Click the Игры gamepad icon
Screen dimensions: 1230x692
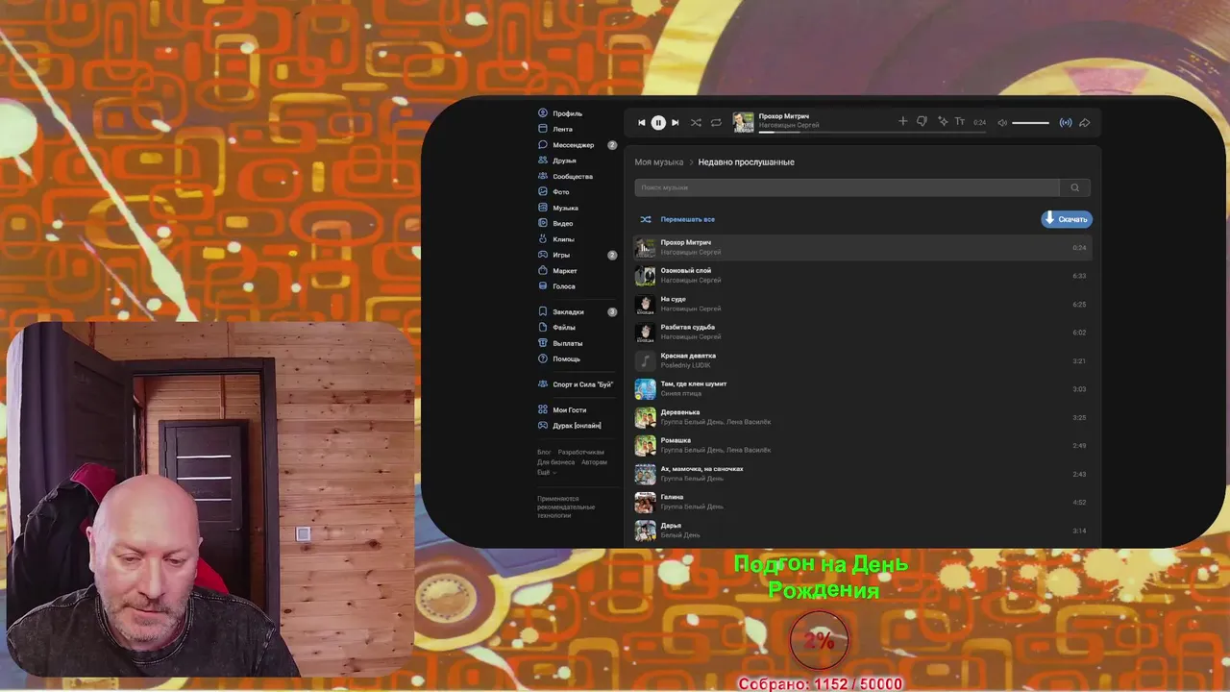click(543, 255)
